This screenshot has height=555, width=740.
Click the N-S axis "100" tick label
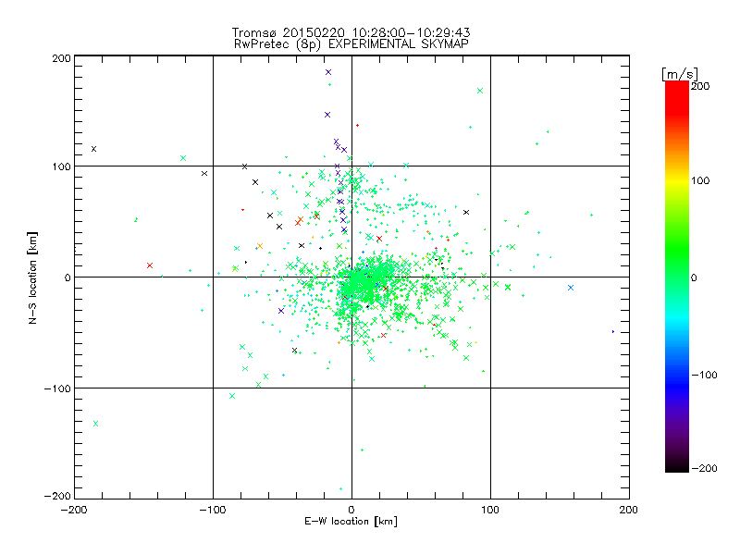point(61,166)
